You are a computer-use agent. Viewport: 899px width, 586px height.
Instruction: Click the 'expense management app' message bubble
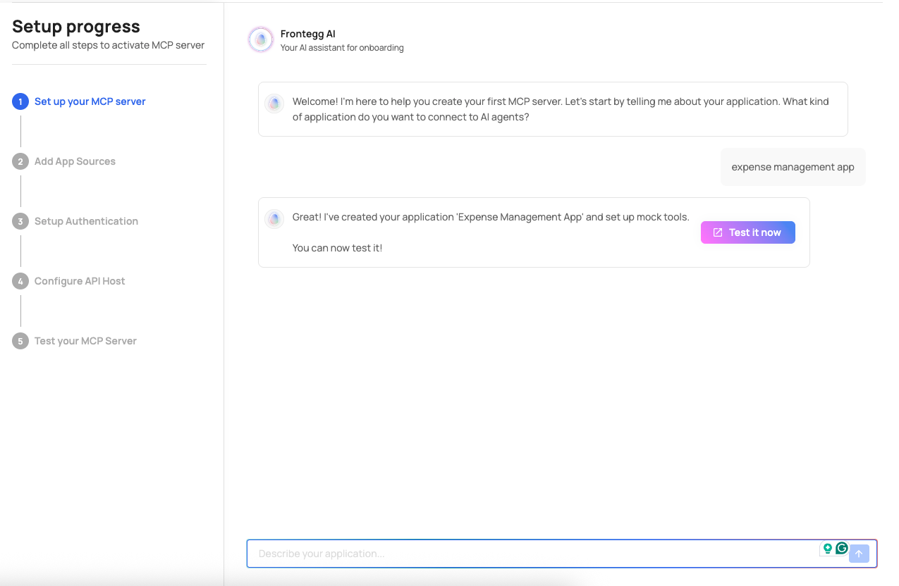[793, 167]
